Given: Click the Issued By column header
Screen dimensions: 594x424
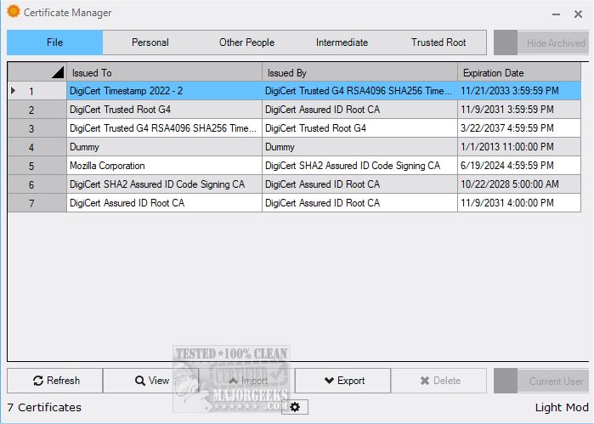Looking at the screenshot, I should [359, 72].
